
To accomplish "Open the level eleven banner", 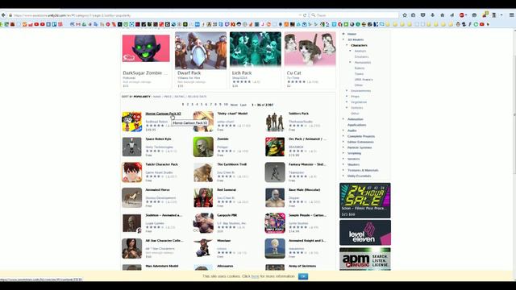I will point(365,233).
